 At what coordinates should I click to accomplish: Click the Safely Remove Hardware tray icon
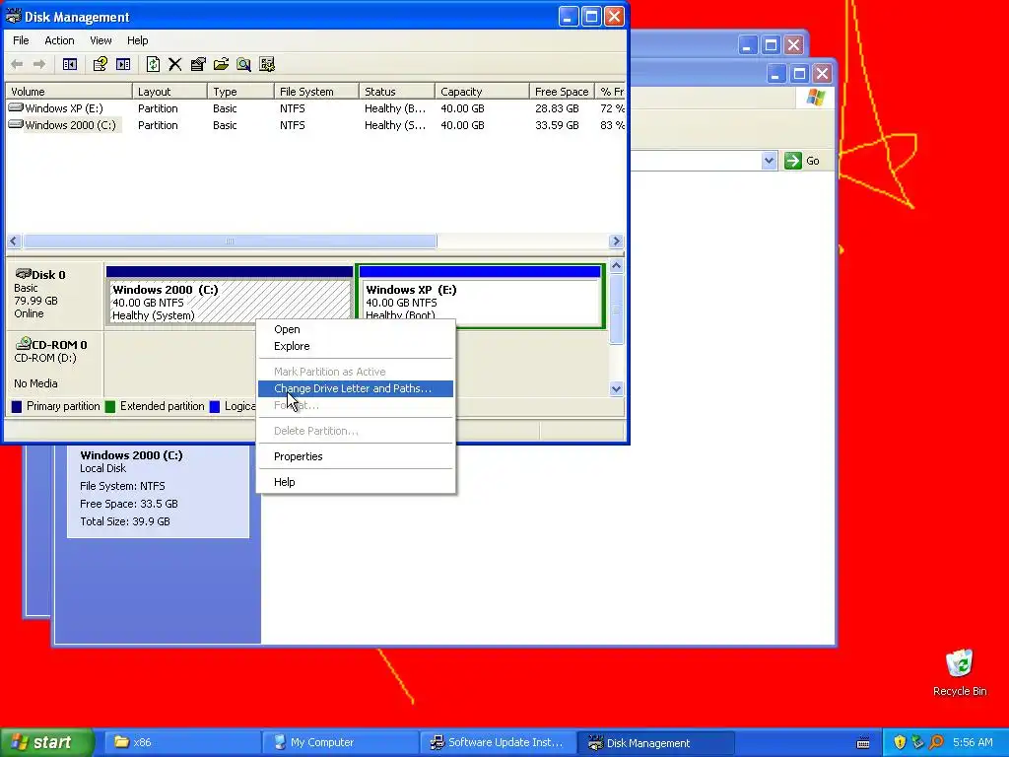pyautogui.click(x=917, y=742)
